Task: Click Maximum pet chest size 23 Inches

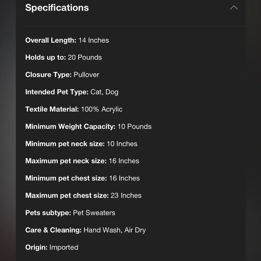Action: pos(84,195)
